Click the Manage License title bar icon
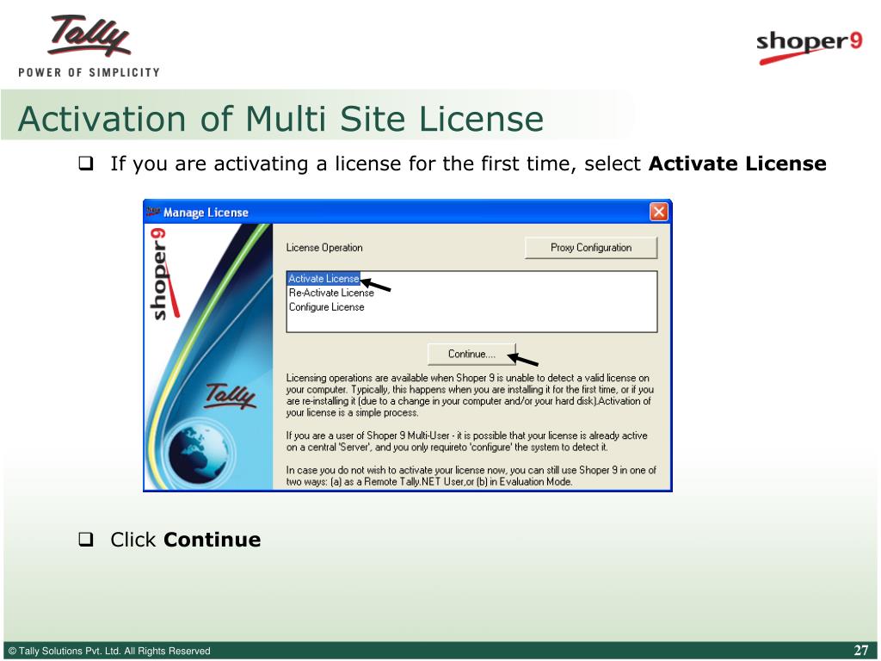Viewport: 881px width, 661px height. pyautogui.click(x=153, y=212)
